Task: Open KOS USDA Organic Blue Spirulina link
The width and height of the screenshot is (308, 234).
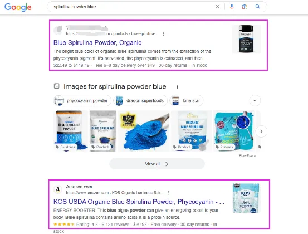Action: pos(139,202)
